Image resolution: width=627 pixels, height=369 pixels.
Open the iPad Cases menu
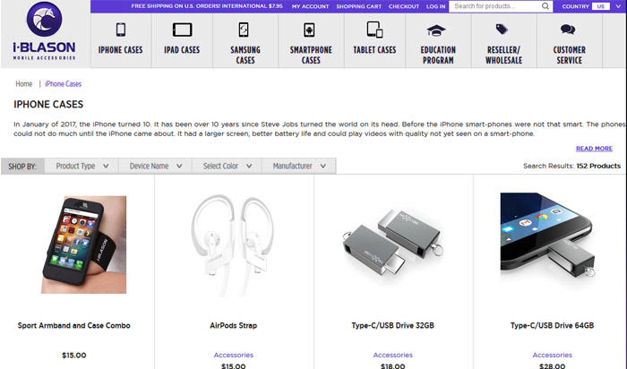[182, 49]
